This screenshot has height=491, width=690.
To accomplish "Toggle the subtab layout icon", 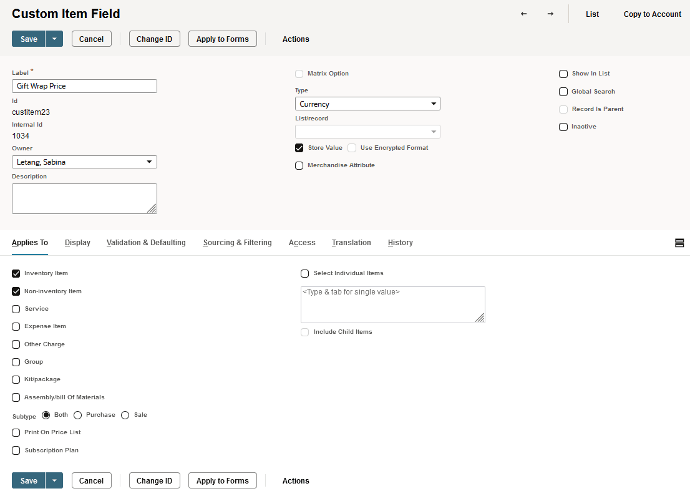I will [679, 243].
